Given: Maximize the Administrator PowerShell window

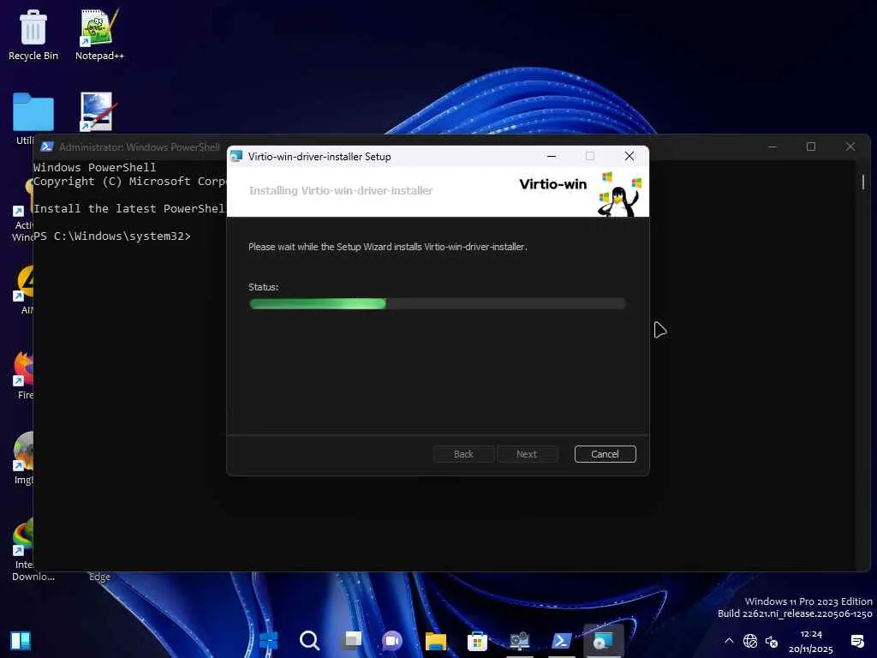Looking at the screenshot, I should tap(811, 147).
